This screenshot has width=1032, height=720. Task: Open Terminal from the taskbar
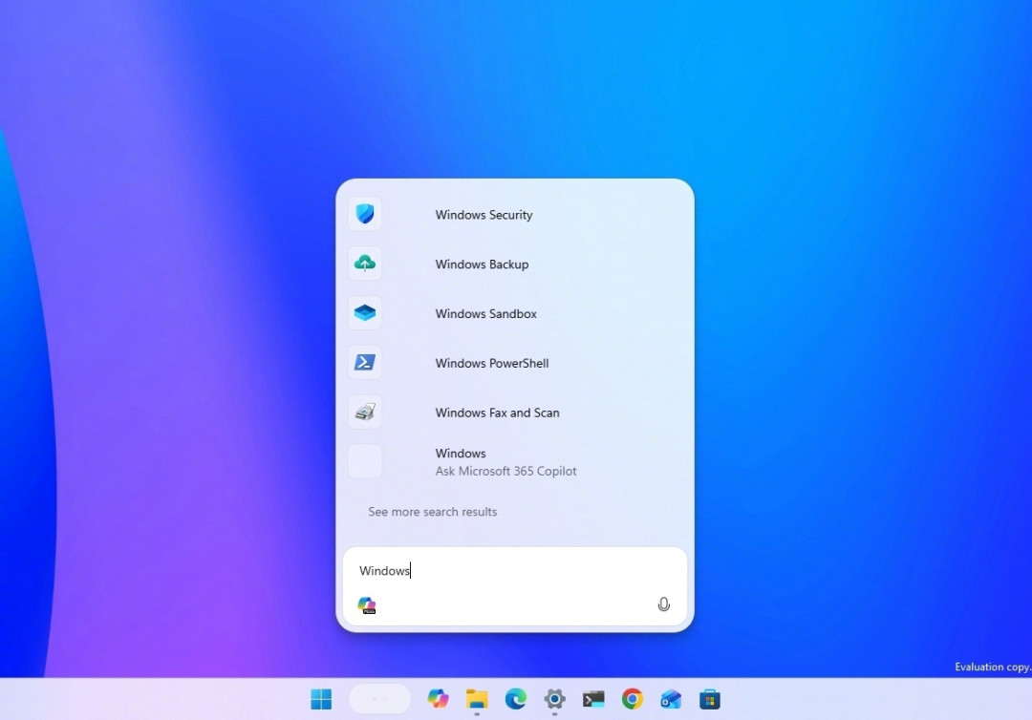pyautogui.click(x=593, y=699)
